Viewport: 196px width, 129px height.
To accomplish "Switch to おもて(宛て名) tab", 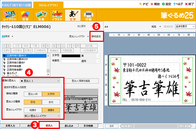I will coord(17,5).
